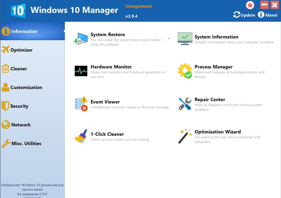Open the System Restore monitor icon
The image size is (281, 198).
81,39
